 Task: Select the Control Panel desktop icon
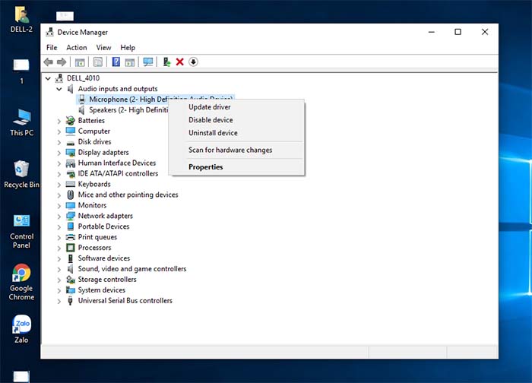coord(22,231)
